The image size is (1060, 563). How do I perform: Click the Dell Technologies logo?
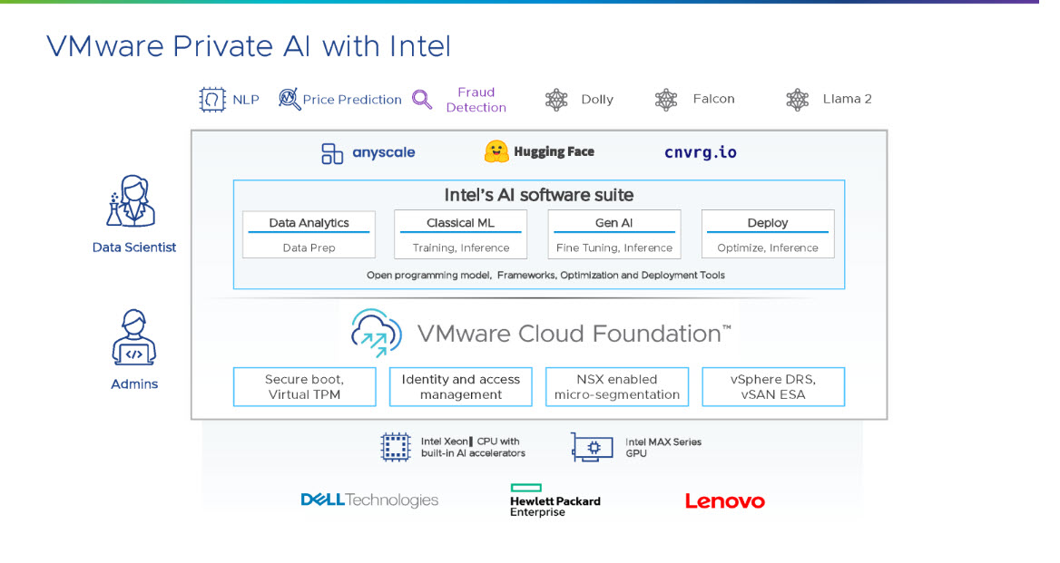point(369,500)
